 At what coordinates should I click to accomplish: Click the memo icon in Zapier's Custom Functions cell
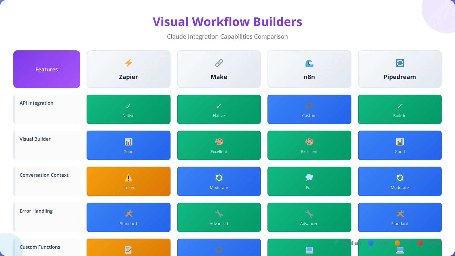tap(128, 250)
